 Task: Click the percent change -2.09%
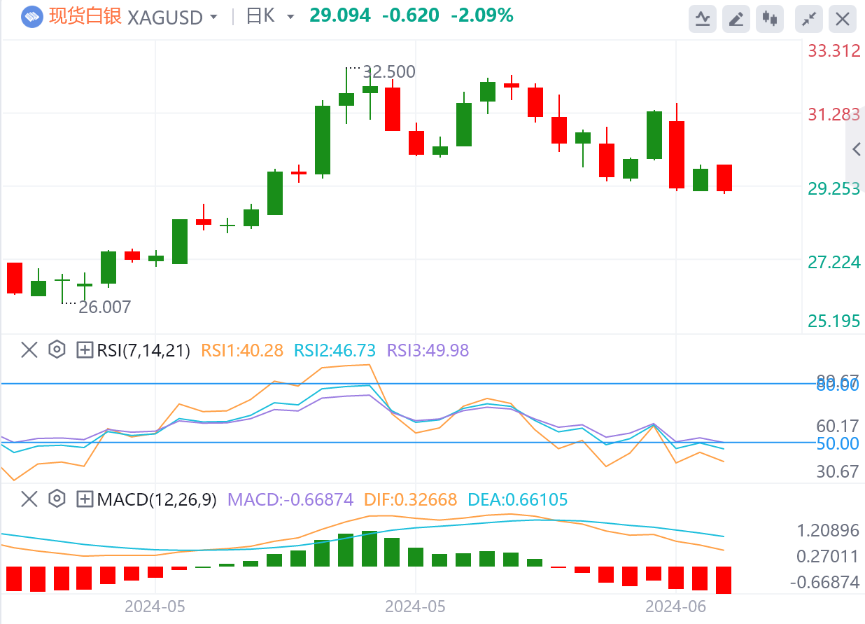pos(482,15)
